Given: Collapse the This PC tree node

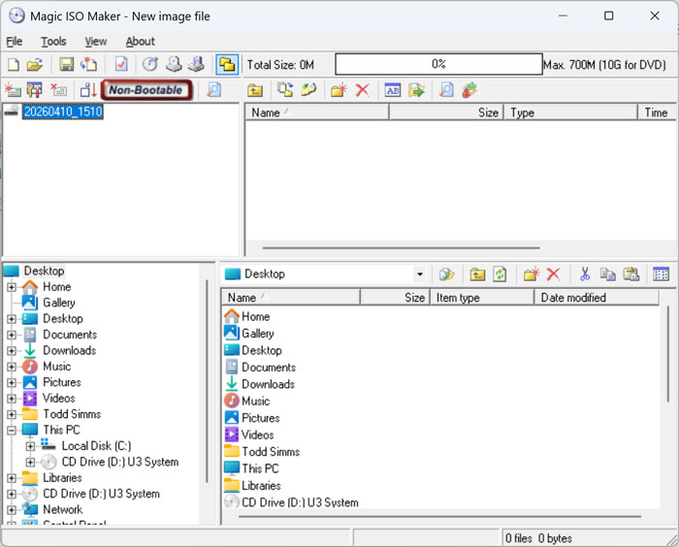Looking at the screenshot, I should click(x=12, y=430).
